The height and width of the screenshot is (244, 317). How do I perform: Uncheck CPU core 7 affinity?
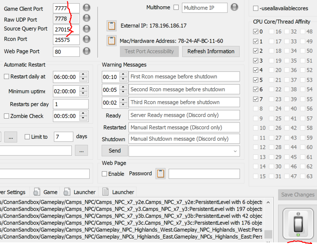pyautogui.click(x=255, y=99)
